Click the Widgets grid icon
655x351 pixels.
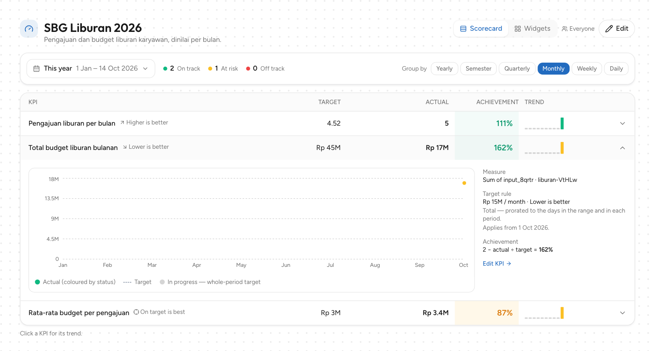pyautogui.click(x=518, y=29)
